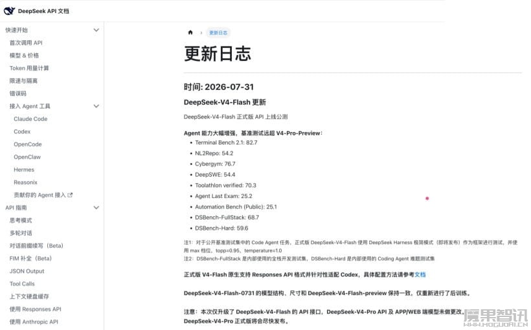
Task: Click Terminal Bench 2.1: 82.7 entry
Action: [x=226, y=142]
